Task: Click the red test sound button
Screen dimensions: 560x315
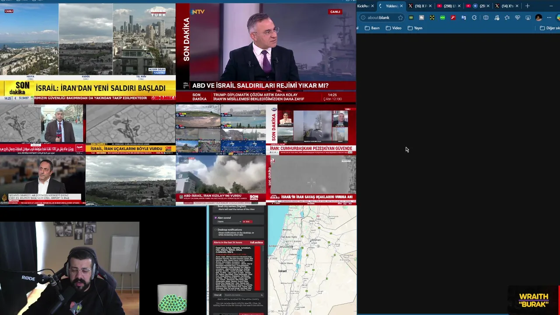Action: pos(248,221)
